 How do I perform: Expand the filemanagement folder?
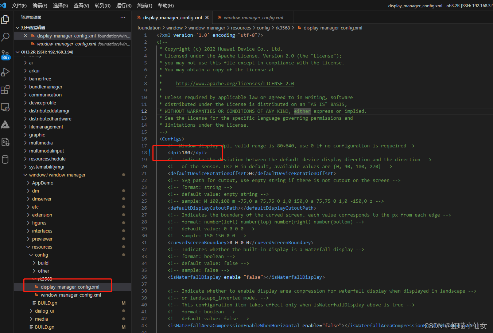click(46, 127)
